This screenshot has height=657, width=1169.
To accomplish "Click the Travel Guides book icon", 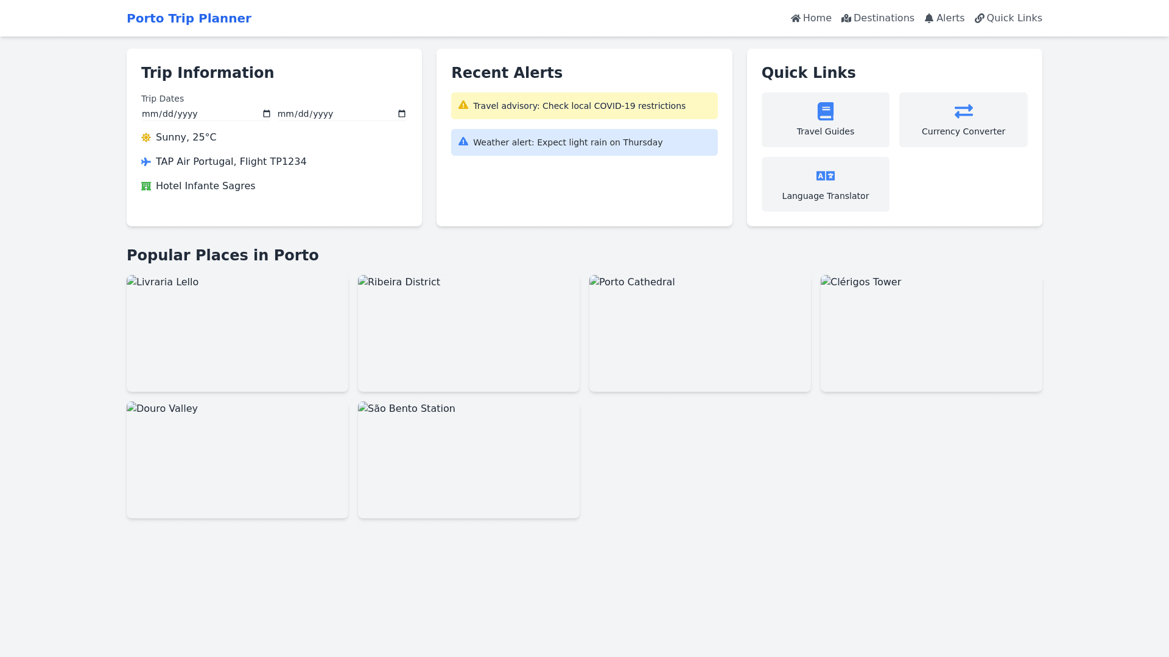I will 825,111.
